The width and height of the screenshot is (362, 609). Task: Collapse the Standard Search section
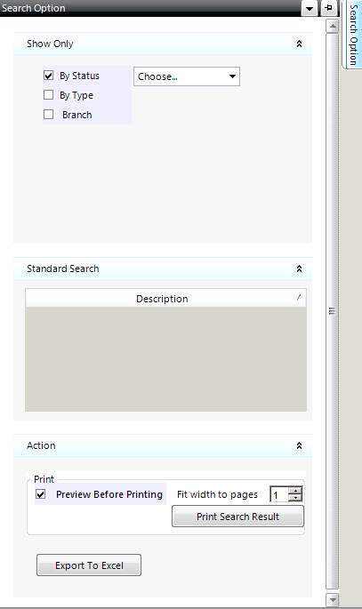(x=299, y=268)
